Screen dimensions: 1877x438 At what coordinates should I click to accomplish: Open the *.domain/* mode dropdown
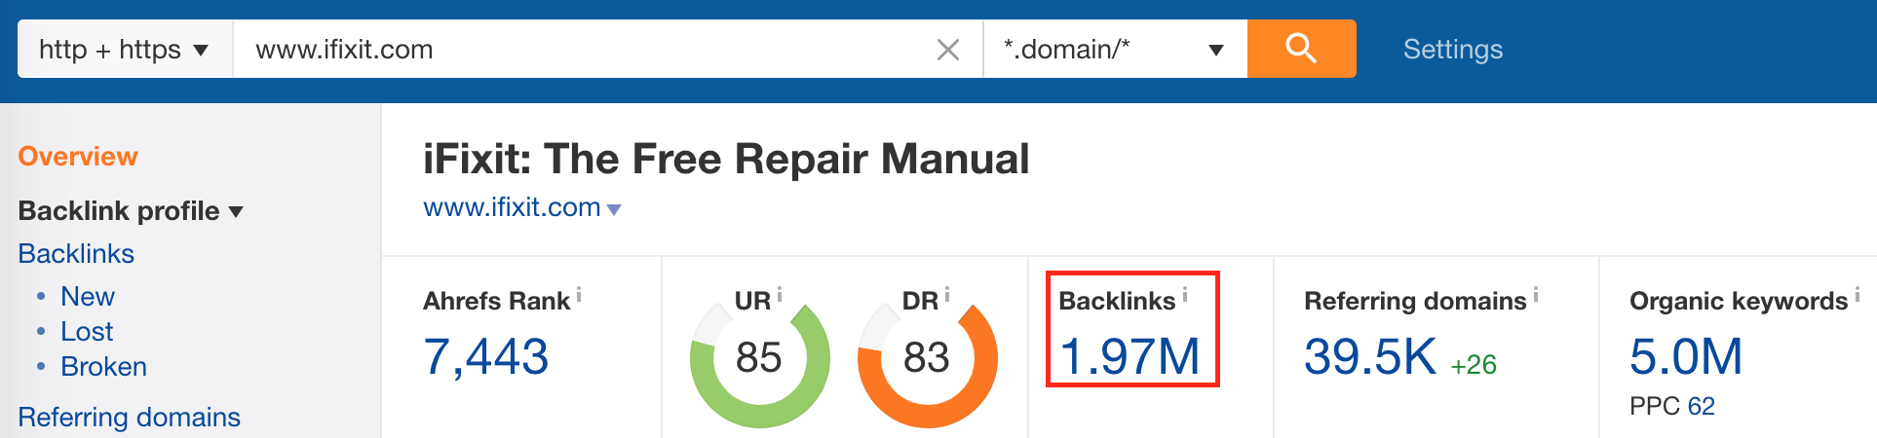1115,49
